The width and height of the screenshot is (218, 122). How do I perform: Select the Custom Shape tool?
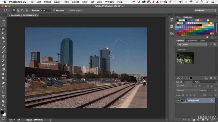(x=3, y=96)
